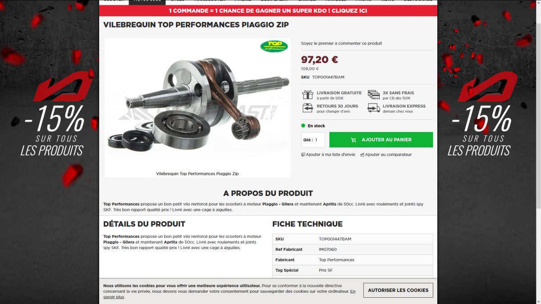Click the wishlist icon beside Ajouter à ma liste d'envie

click(303, 154)
